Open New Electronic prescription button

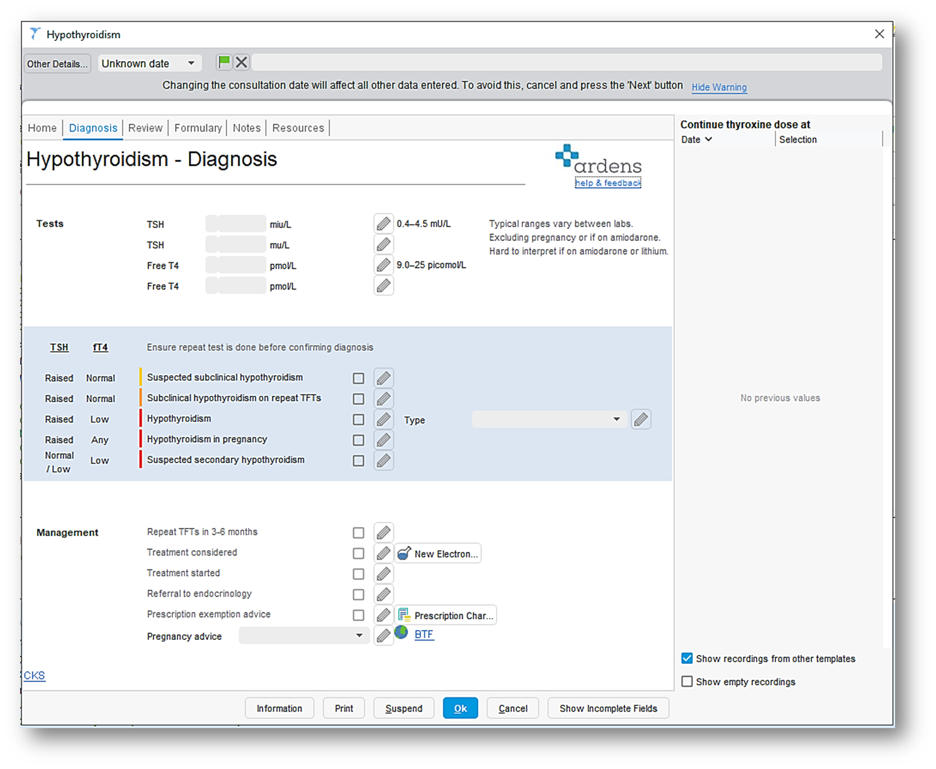click(438, 553)
